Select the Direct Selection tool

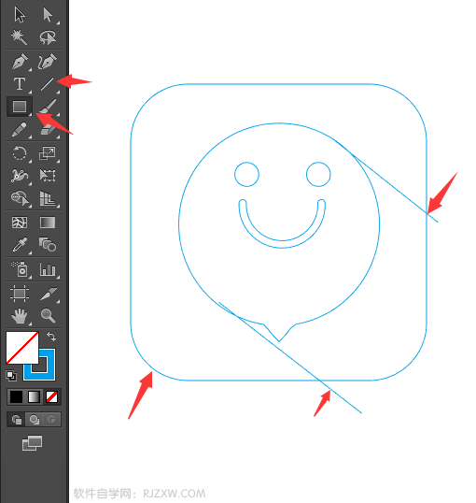(48, 15)
